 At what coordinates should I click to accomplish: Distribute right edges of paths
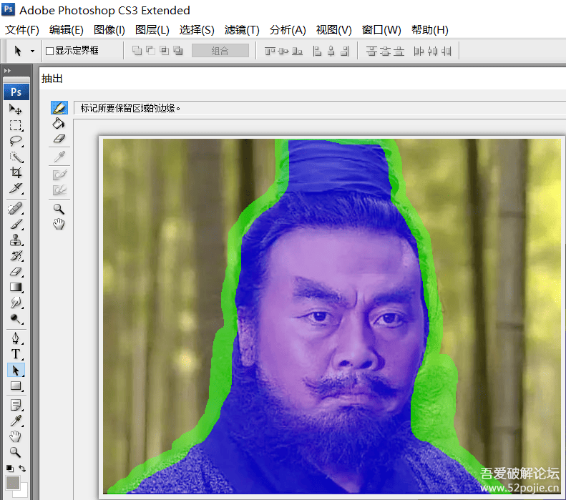point(447,52)
